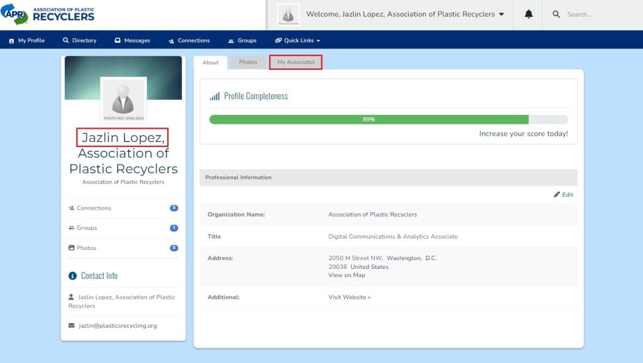Click the person icon beside contact name
This screenshot has width=643, height=363.
pyautogui.click(x=72, y=297)
